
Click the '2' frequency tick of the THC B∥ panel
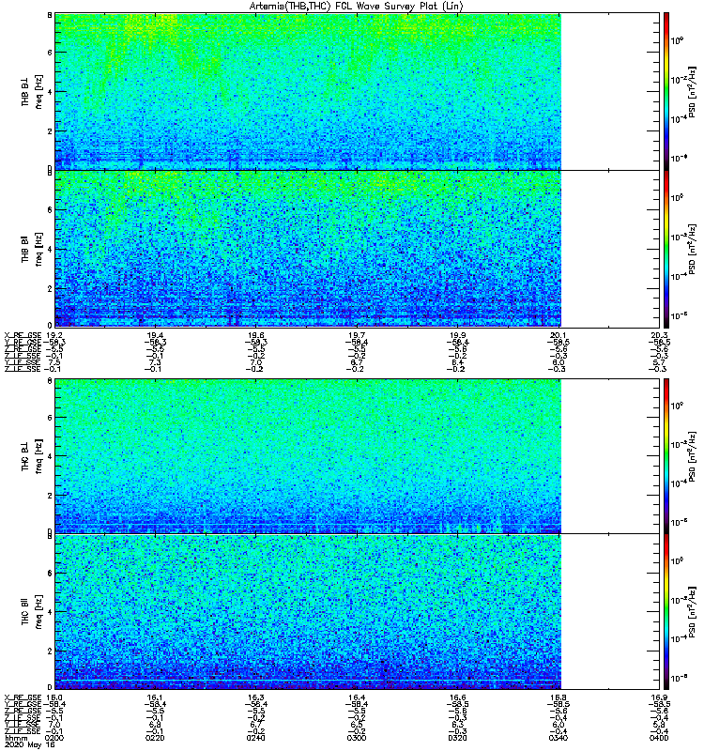50,651
